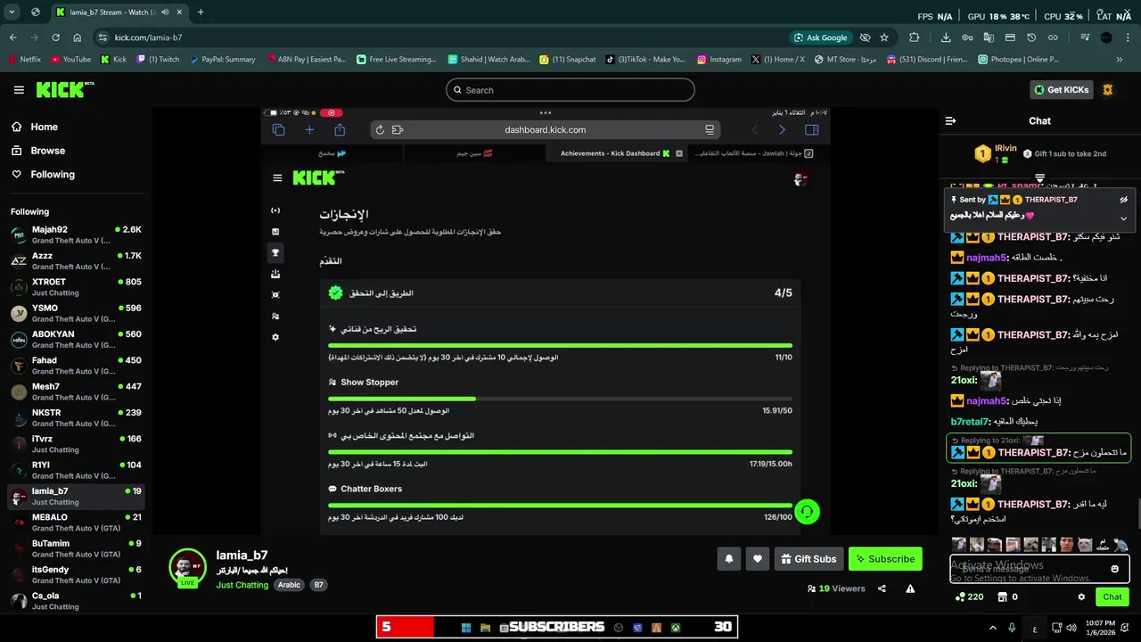Image resolution: width=1141 pixels, height=642 pixels.
Task: Open the Just Chatting category link
Action: click(x=242, y=585)
